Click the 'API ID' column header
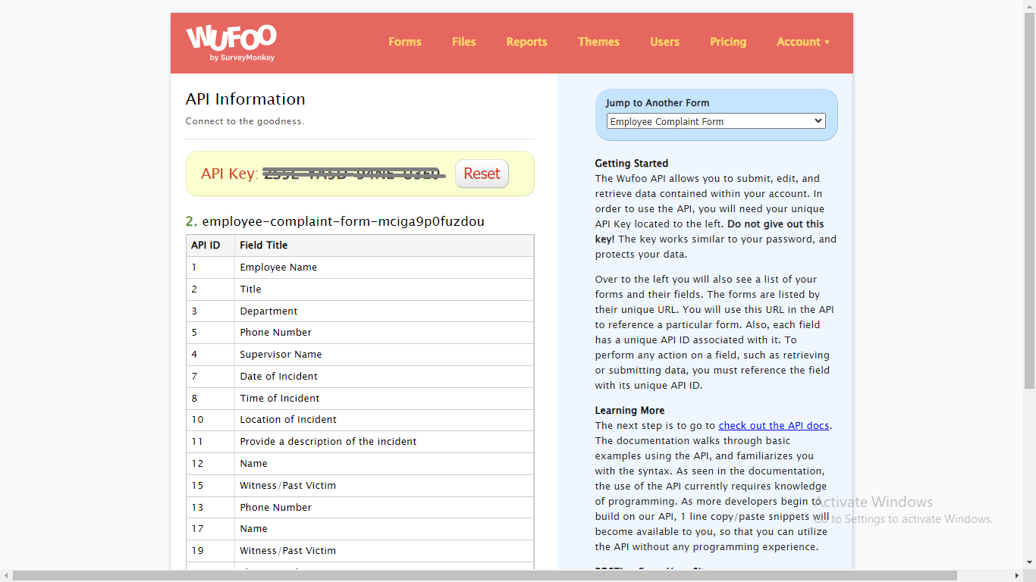 206,246
